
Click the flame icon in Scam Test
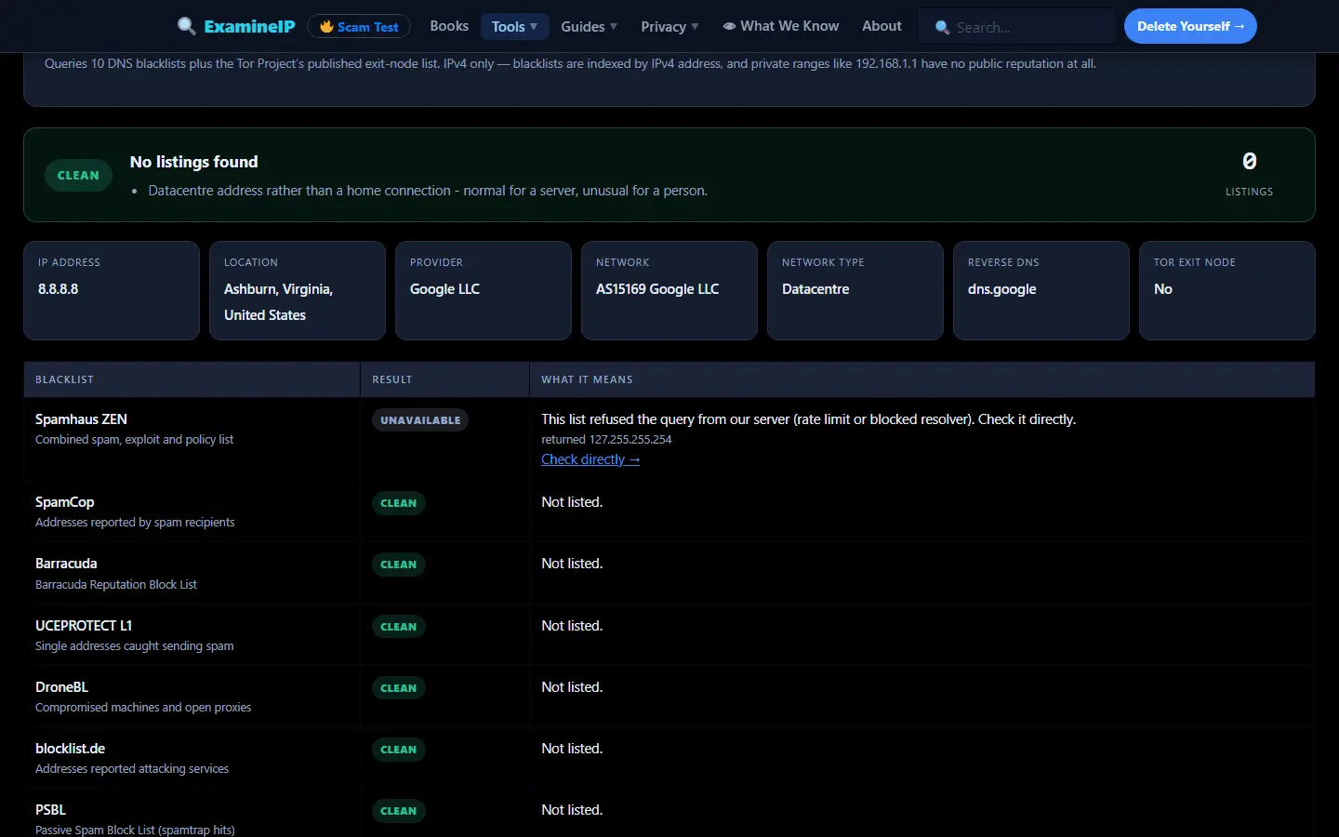coord(326,26)
